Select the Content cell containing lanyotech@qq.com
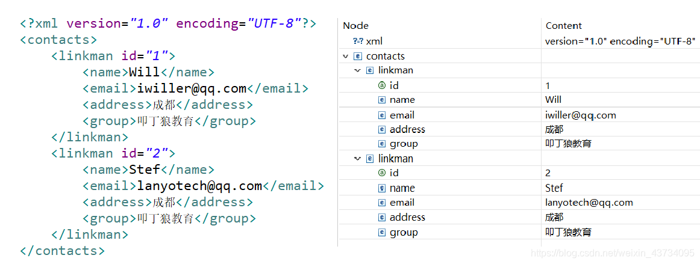The width and height of the screenshot is (700, 264). [x=589, y=203]
